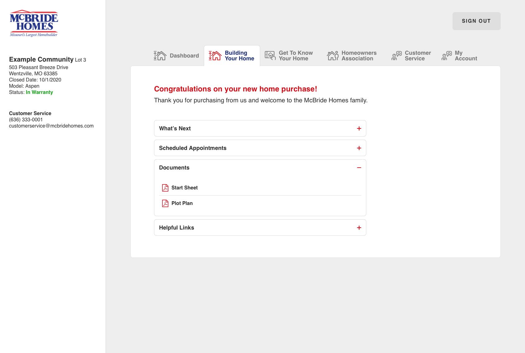
Task: Click the Homeowners Association houses icon
Action: pyautogui.click(x=333, y=56)
